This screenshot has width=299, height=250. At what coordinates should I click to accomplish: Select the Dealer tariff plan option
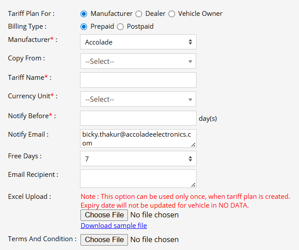(x=139, y=14)
